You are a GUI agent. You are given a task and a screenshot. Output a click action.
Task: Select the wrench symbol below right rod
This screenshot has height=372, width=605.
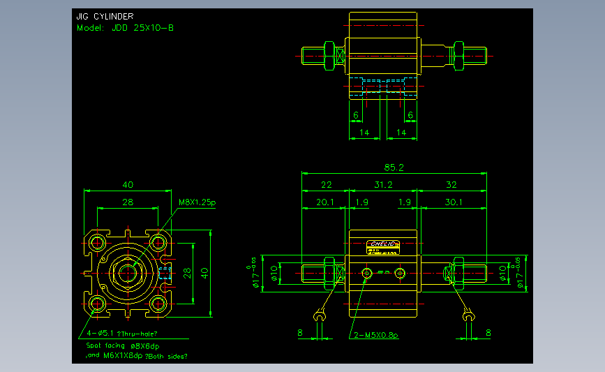coord(468,315)
